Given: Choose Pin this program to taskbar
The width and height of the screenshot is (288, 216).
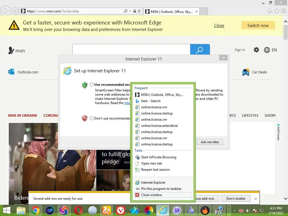Looking at the screenshot, I should coord(163,189).
